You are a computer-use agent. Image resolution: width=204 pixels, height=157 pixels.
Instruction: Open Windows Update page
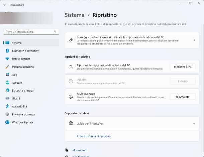click(x=31, y=122)
